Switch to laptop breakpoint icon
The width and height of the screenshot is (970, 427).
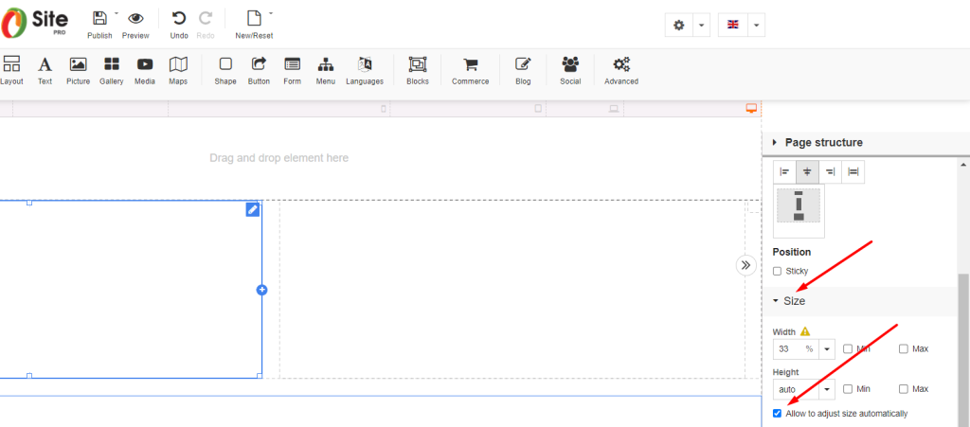point(614,109)
